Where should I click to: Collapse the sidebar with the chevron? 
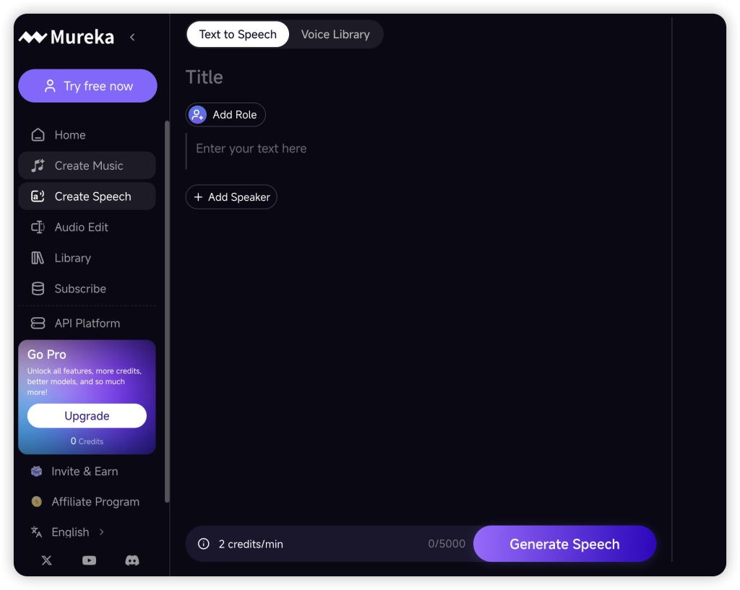pos(132,37)
